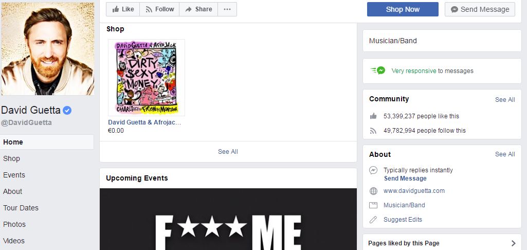Click the blue verified badge beside the page name
Viewport: 527px width, 250px height.
point(67,110)
